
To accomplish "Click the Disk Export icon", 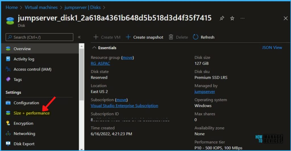I will (8, 144).
